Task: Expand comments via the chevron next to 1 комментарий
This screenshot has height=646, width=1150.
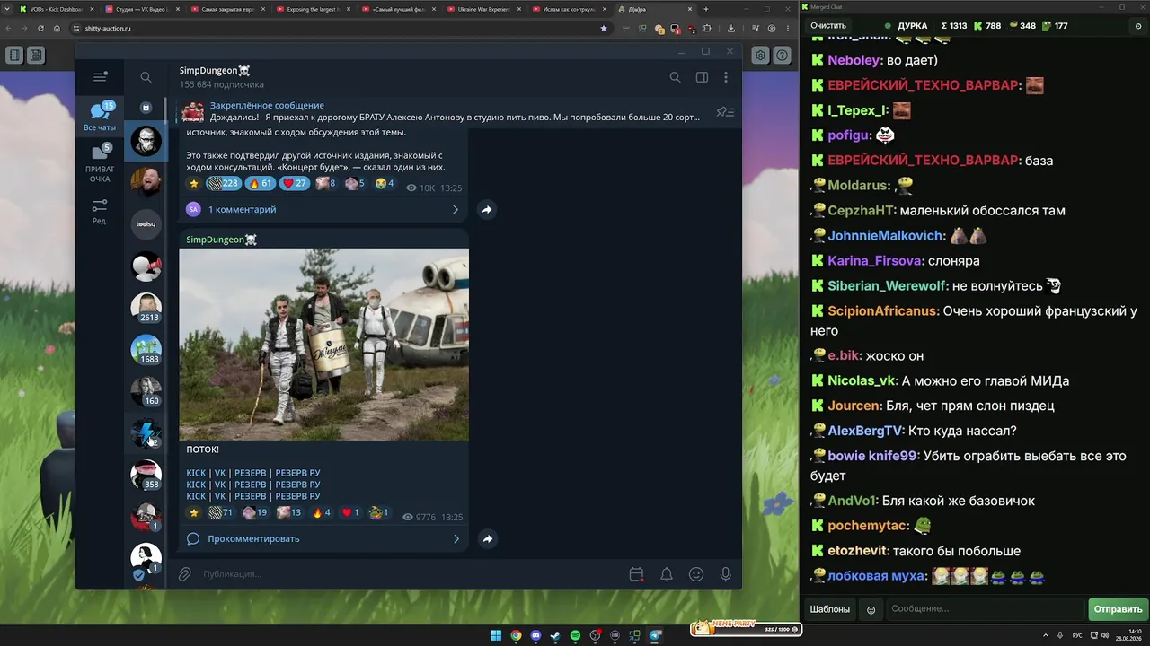Action: click(456, 209)
